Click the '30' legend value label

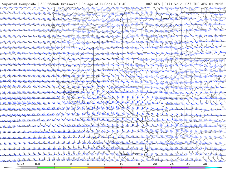pyautogui.click(x=188, y=164)
